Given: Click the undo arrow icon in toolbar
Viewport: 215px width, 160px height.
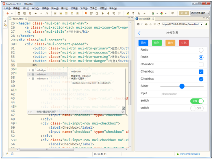Looking at the screenshot, I should (x=36, y=13).
